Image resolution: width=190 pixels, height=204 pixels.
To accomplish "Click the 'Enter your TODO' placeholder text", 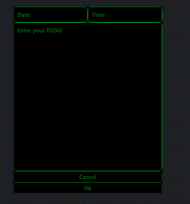I will click(x=40, y=31).
